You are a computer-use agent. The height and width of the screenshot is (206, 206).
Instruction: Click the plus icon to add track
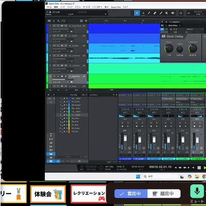click(x=86, y=21)
